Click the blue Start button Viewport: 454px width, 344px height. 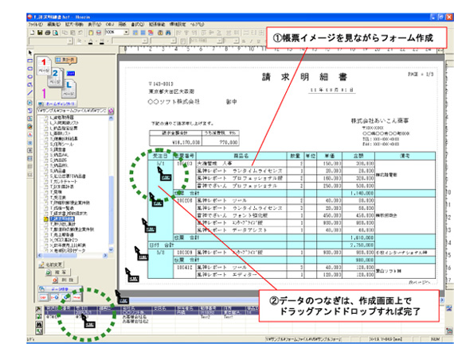point(71,74)
